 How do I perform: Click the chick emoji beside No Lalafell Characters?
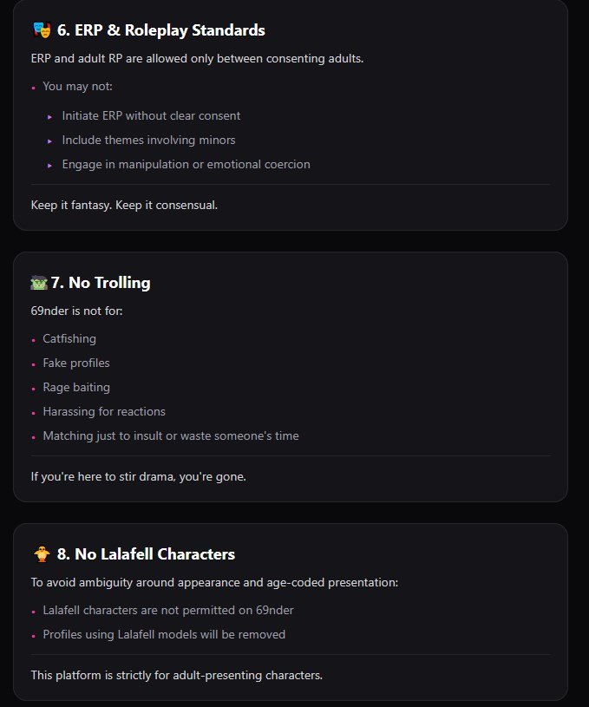click(39, 554)
